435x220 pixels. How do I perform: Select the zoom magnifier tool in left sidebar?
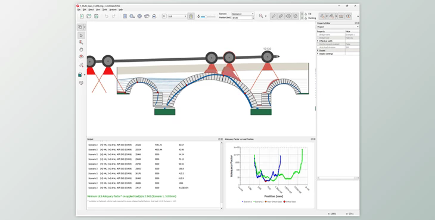point(81,42)
